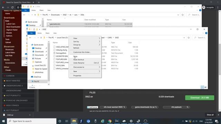Screen dimensions: 221x124
Task: Open the notification center icon
Action: pyautogui.click(x=217, y=121)
